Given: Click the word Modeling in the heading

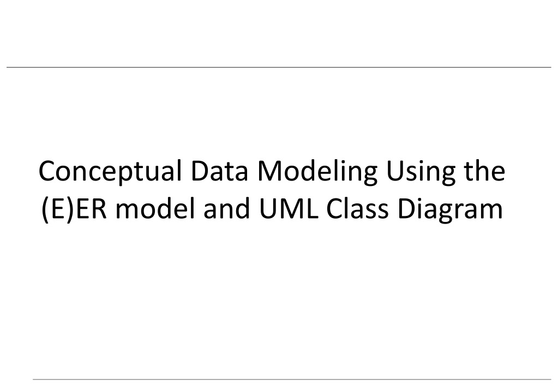Looking at the screenshot, I should coord(317,172).
